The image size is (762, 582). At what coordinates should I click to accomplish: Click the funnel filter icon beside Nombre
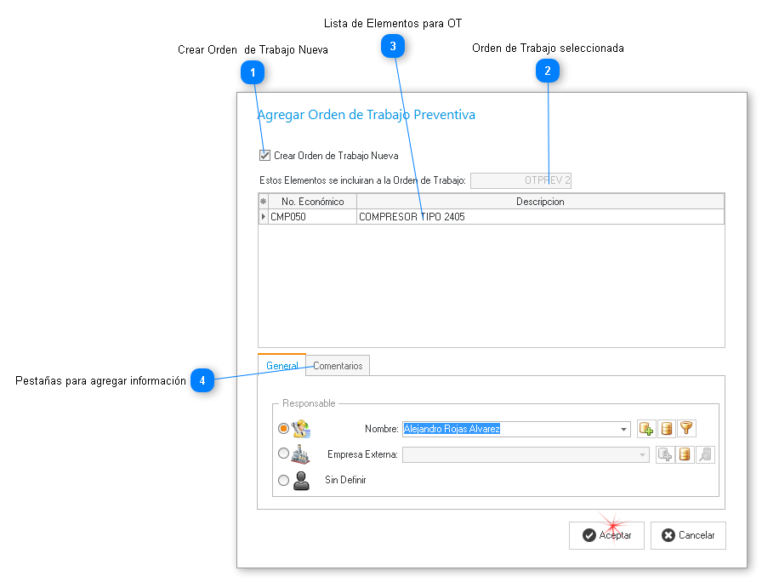pos(686,429)
